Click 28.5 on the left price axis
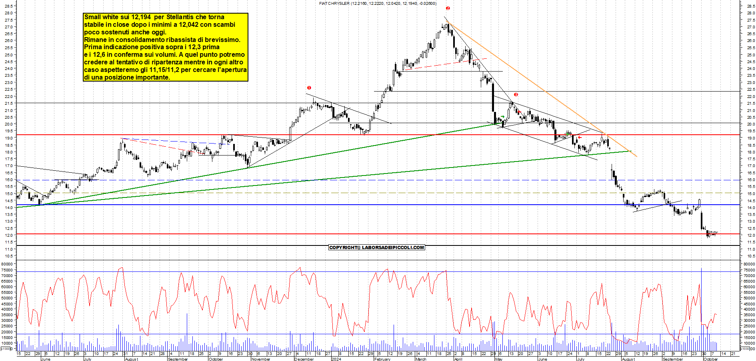Viewport: 756px width, 361px height. coord(8,6)
